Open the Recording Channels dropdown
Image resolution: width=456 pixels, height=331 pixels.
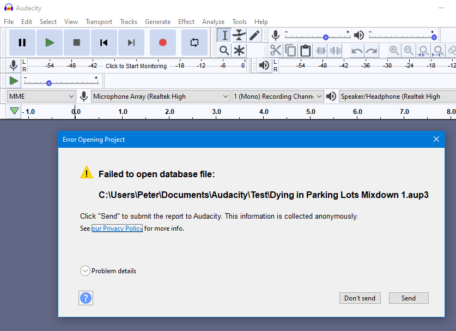tap(278, 97)
